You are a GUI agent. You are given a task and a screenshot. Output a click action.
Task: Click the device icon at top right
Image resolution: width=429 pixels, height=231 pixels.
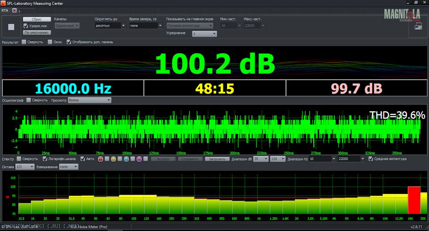pyautogui.click(x=419, y=27)
